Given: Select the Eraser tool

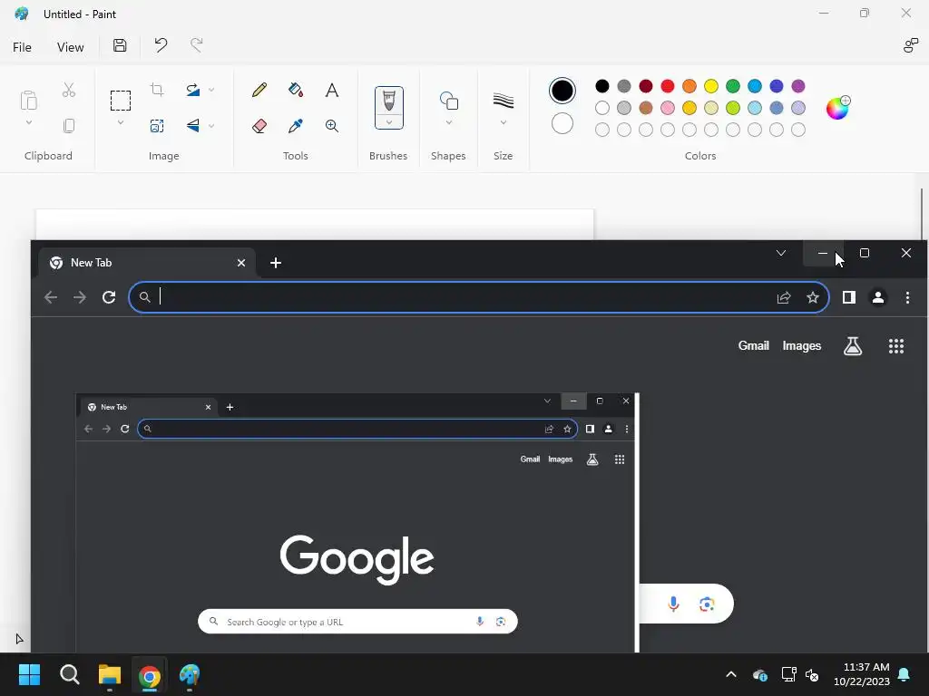Looking at the screenshot, I should [x=259, y=125].
